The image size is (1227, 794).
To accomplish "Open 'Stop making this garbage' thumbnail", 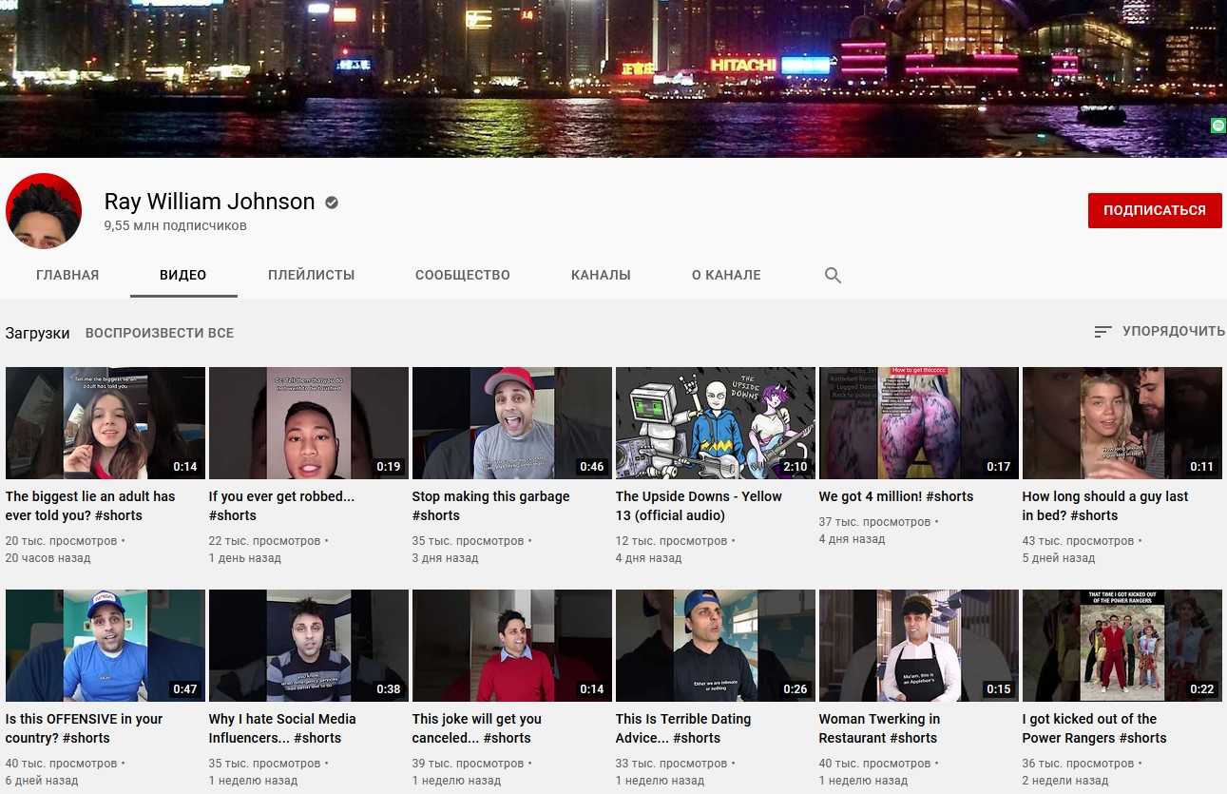I will [x=511, y=423].
